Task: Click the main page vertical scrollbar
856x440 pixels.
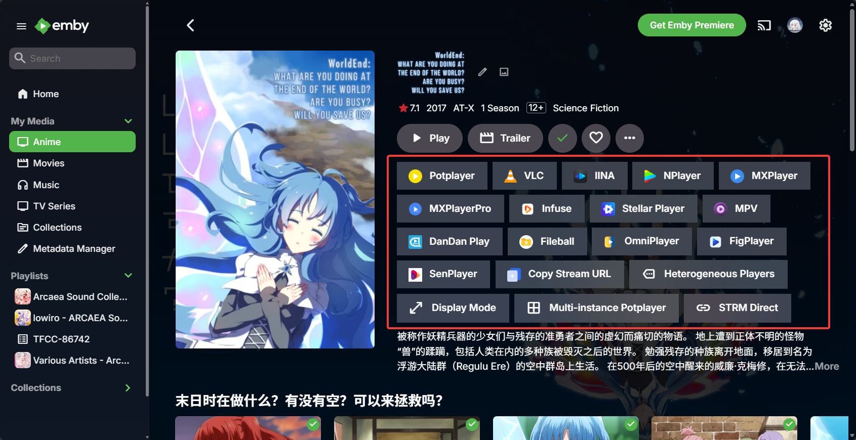Action: (x=852, y=79)
